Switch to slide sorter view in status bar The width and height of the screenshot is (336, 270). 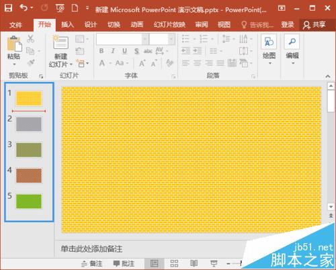click(x=174, y=263)
